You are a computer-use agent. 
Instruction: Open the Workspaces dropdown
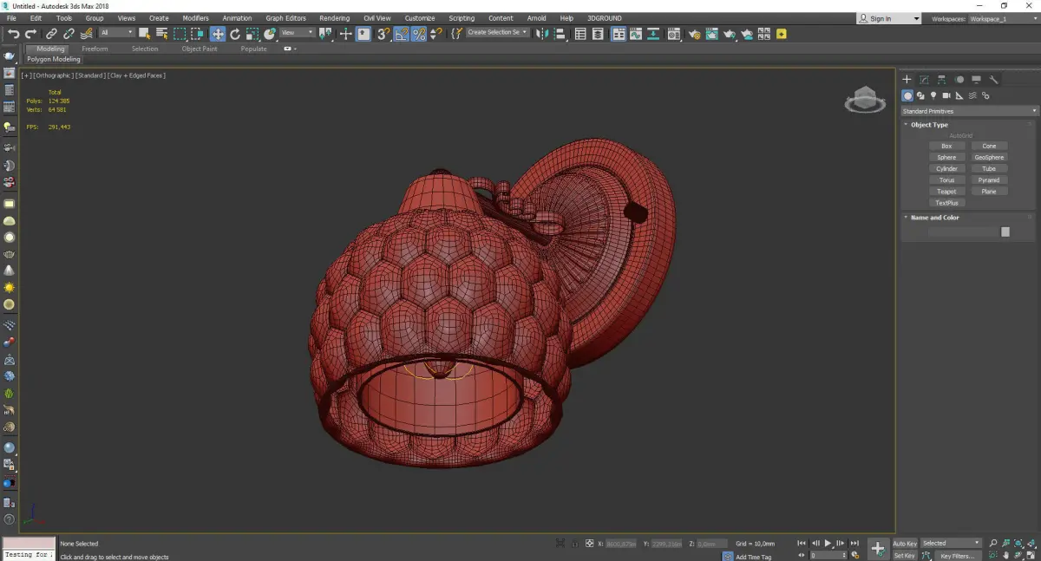coord(1003,18)
